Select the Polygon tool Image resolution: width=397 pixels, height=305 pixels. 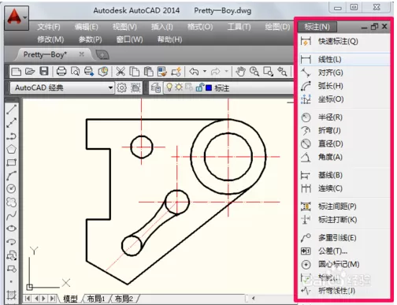coord(11,149)
